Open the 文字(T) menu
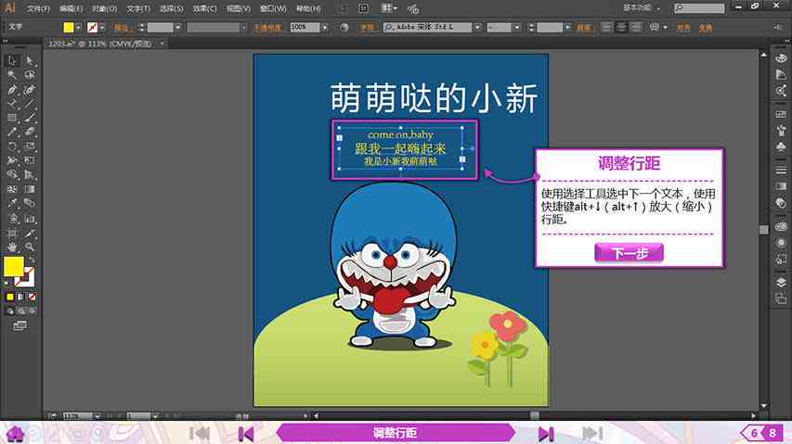Screen dimensions: 792x444 [138, 8]
